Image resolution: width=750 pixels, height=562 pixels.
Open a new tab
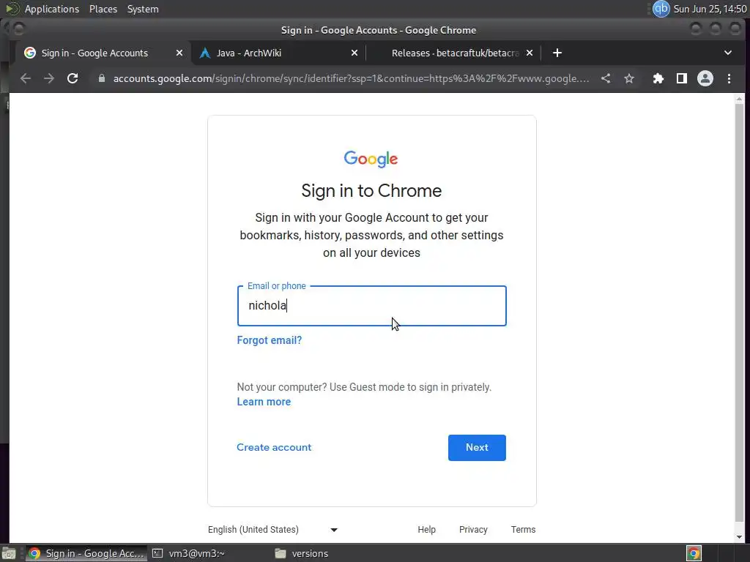point(557,53)
